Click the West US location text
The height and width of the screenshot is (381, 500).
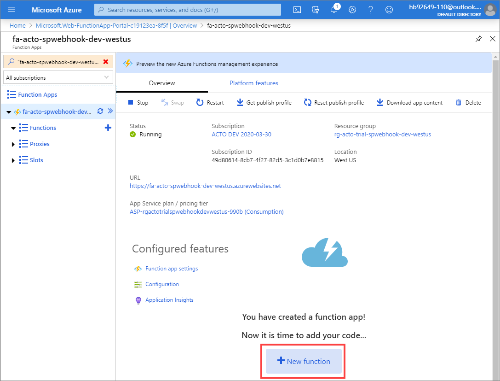click(345, 160)
